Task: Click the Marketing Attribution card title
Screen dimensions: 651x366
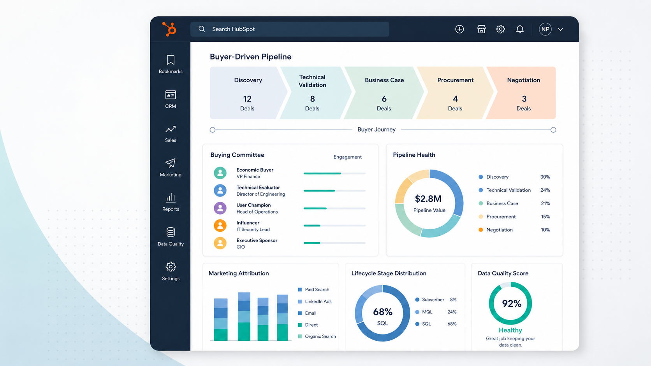Action: (239, 273)
